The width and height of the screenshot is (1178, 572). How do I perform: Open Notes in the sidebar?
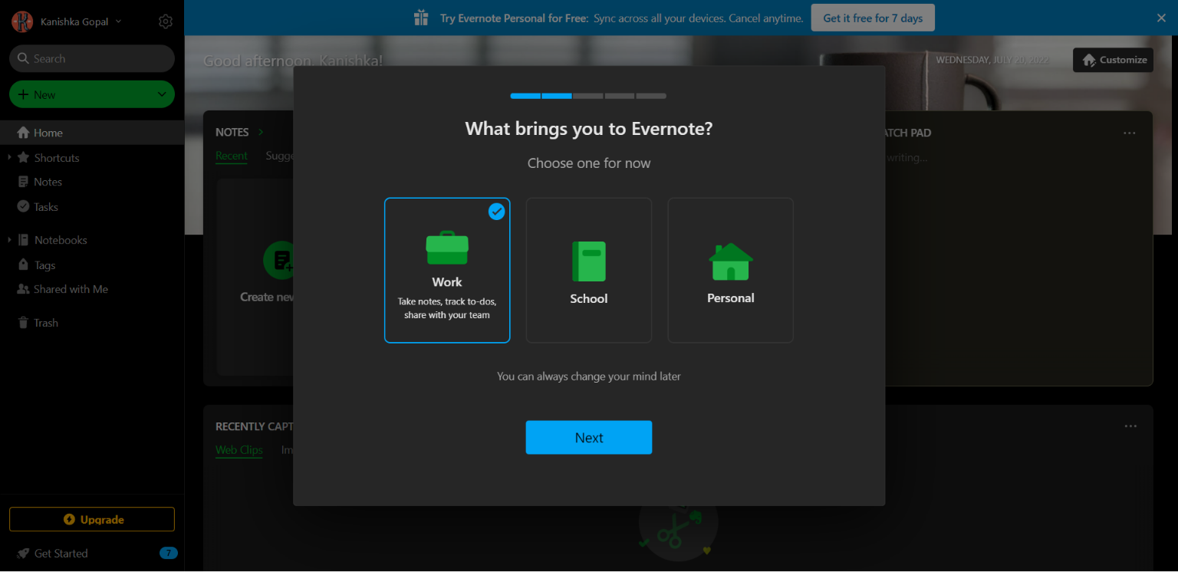(x=48, y=182)
